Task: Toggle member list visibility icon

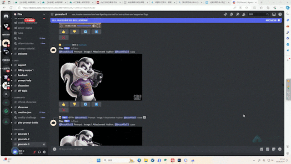Action: point(244,14)
